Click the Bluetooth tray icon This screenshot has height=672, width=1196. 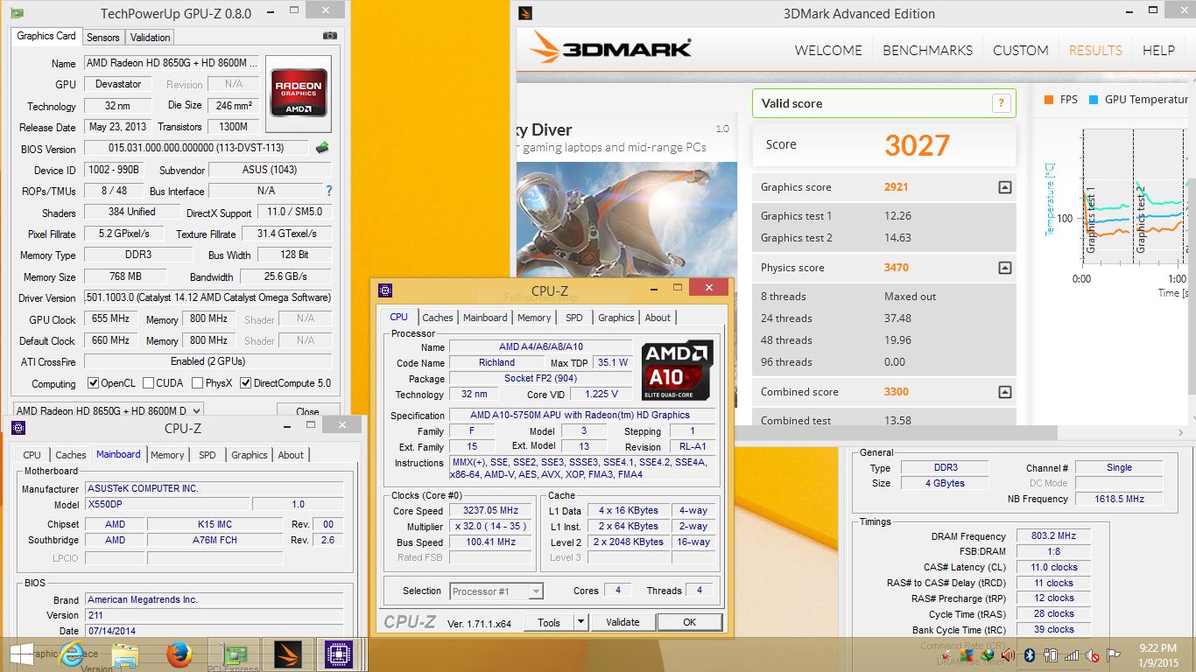1031,654
